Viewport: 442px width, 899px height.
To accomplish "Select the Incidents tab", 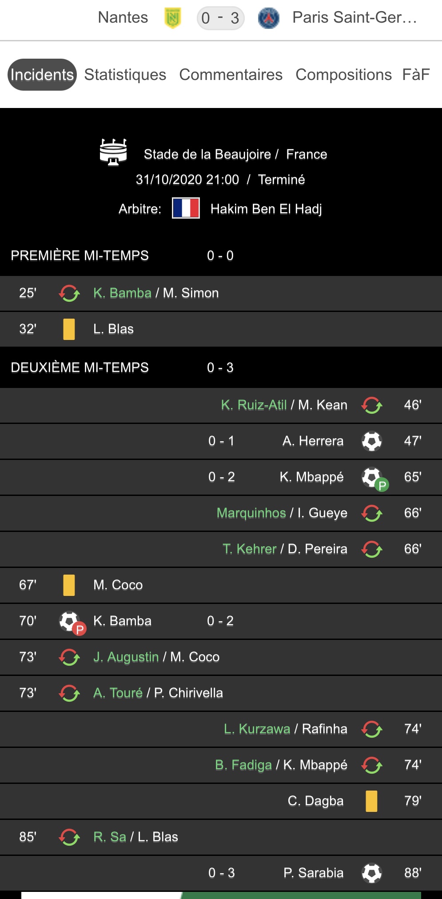I will pos(42,75).
